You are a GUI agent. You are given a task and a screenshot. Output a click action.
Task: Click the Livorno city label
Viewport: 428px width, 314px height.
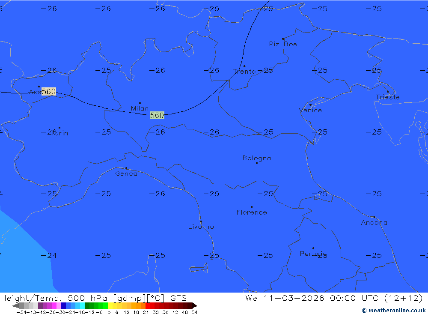[201, 227]
